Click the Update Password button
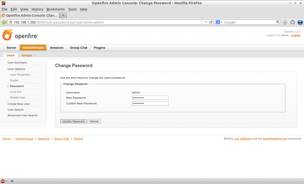Screen dimensions: 304x184 click(73, 121)
